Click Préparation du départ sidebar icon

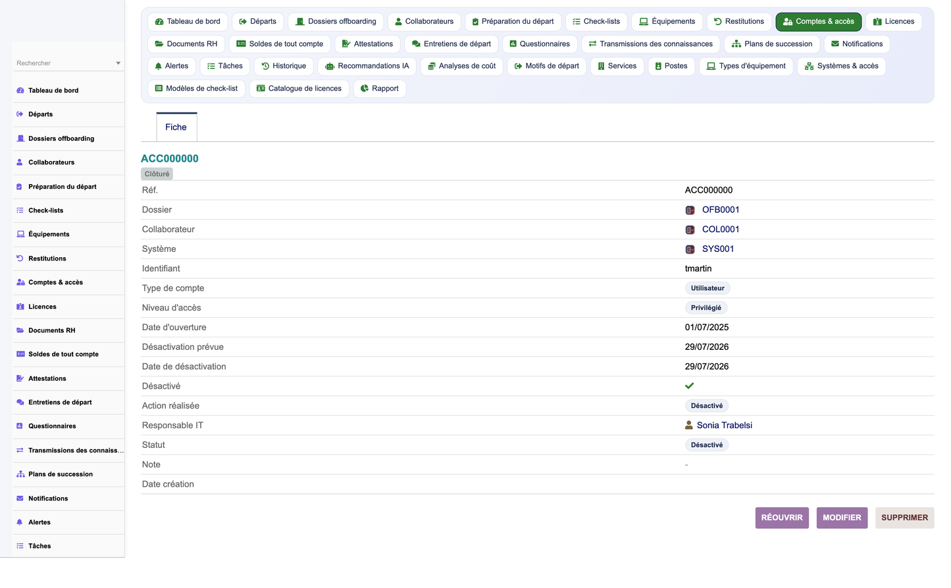pos(20,187)
